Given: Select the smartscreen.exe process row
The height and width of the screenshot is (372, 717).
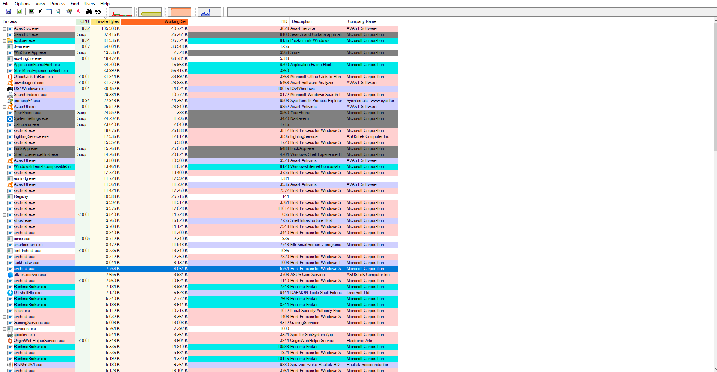Looking at the screenshot, I should coord(199,244).
